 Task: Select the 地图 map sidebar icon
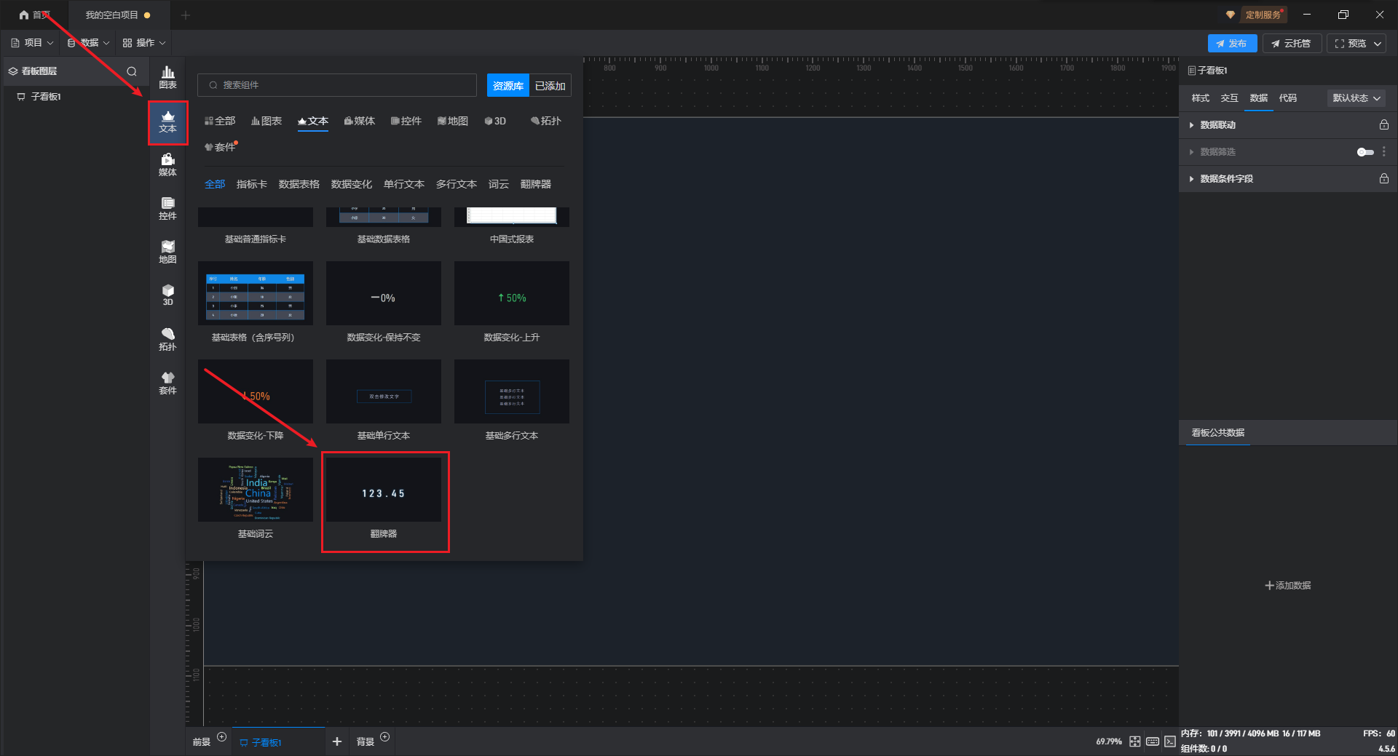(x=167, y=252)
